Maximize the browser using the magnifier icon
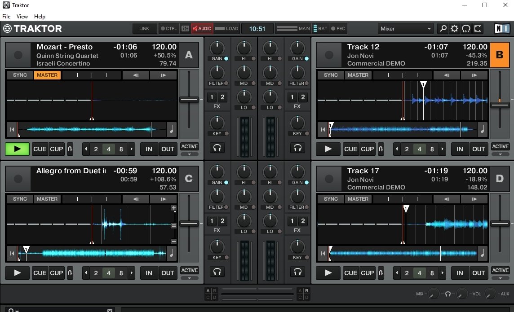 [x=443, y=28]
